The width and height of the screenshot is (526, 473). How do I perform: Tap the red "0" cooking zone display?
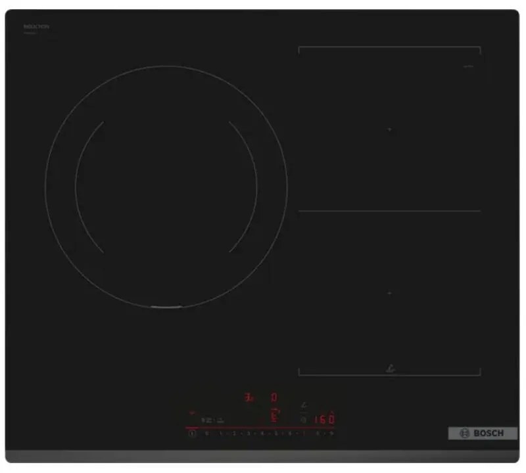[274, 397]
